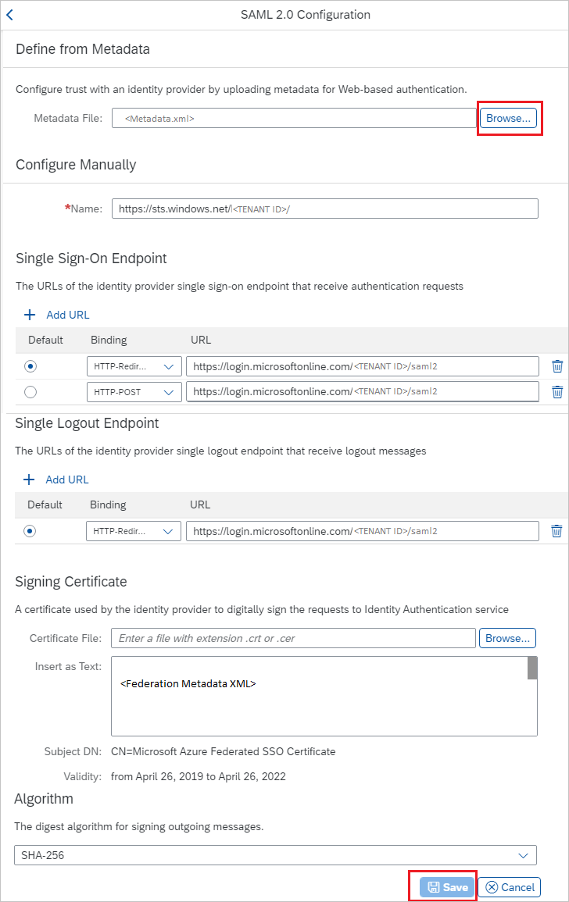Browse for a Certificate File
Image resolution: width=569 pixels, height=902 pixels.
pos(507,637)
